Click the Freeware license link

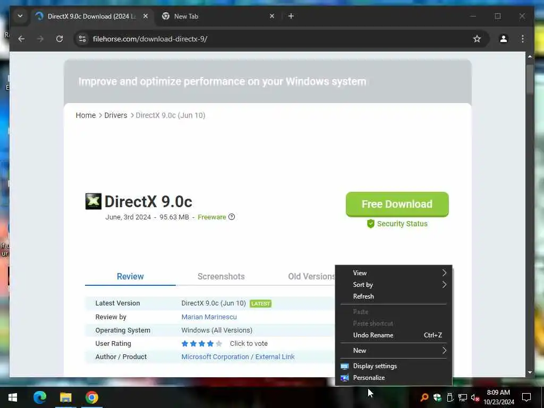tap(211, 217)
